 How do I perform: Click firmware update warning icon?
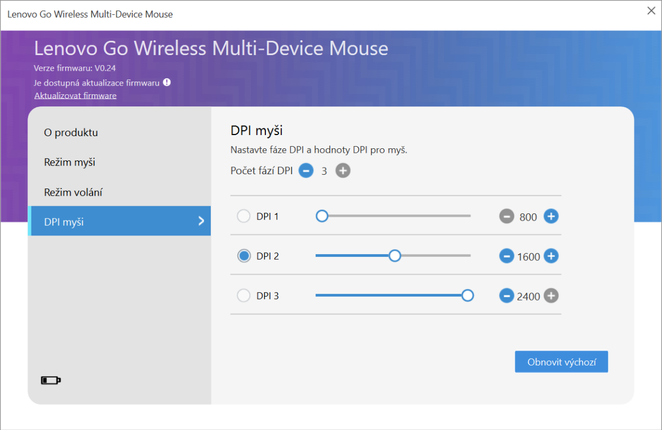(167, 83)
